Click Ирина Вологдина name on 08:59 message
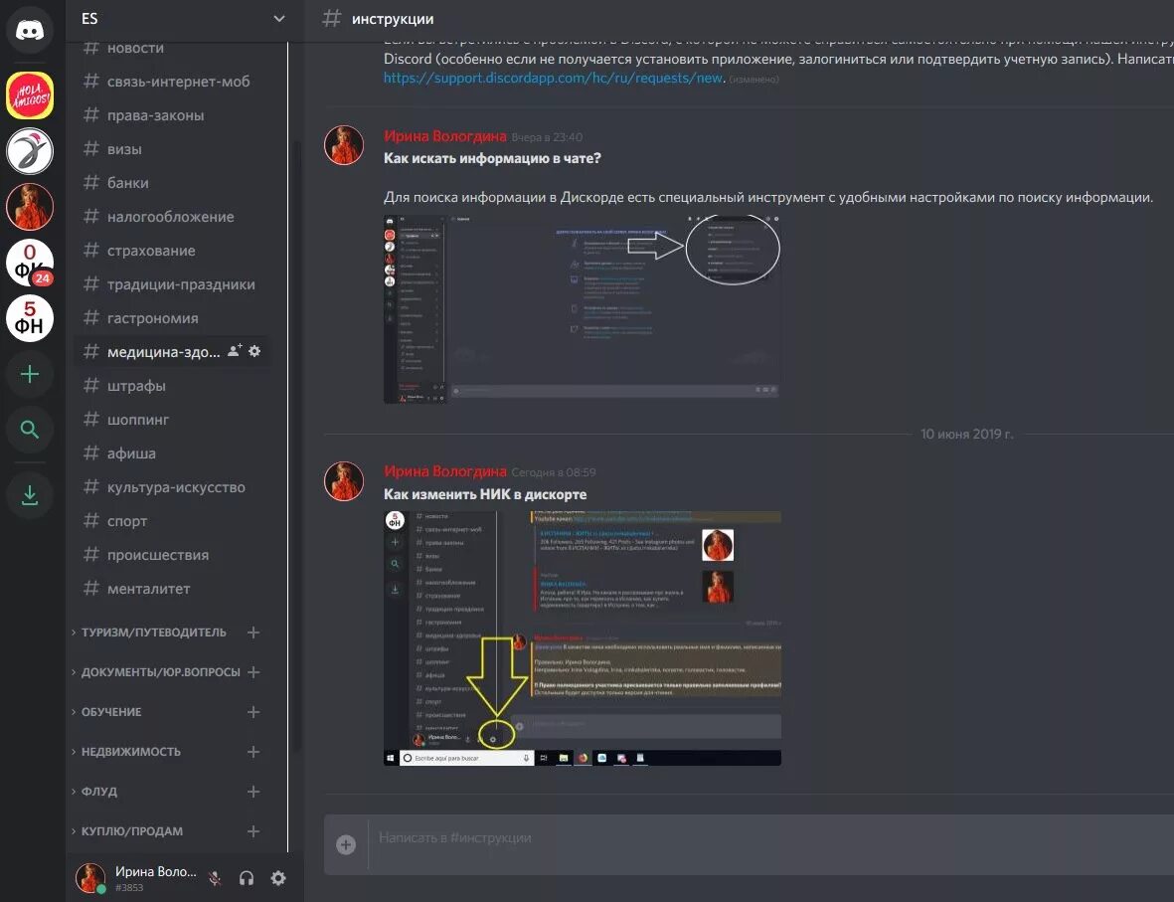The width and height of the screenshot is (1174, 902). tap(444, 471)
